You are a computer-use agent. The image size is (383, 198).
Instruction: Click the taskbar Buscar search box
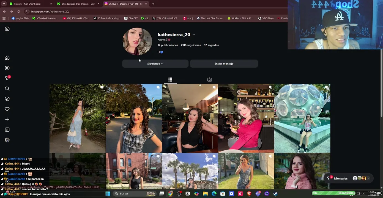[135, 194]
